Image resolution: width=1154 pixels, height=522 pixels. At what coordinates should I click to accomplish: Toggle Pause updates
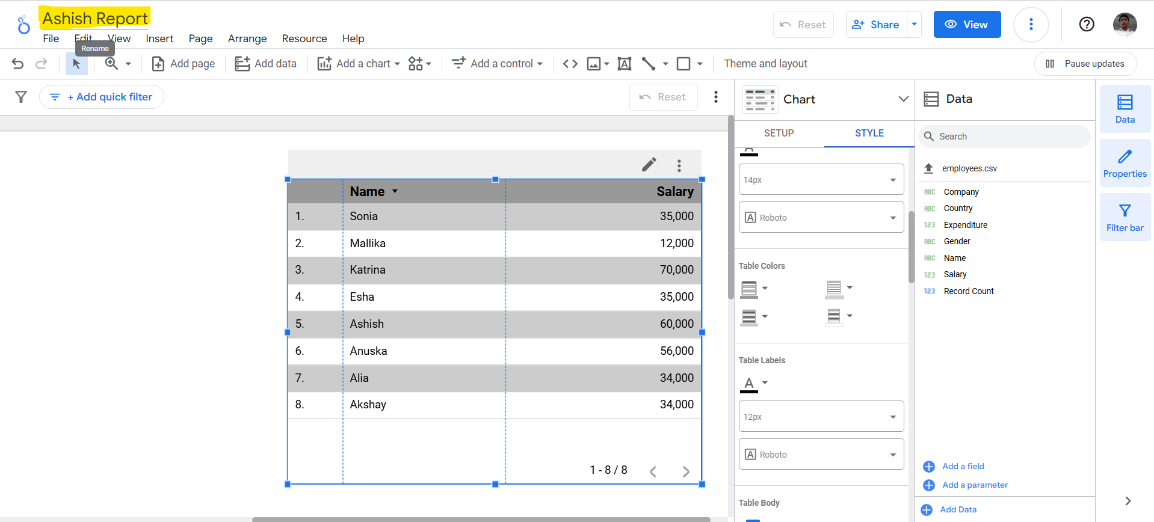[x=1085, y=64]
